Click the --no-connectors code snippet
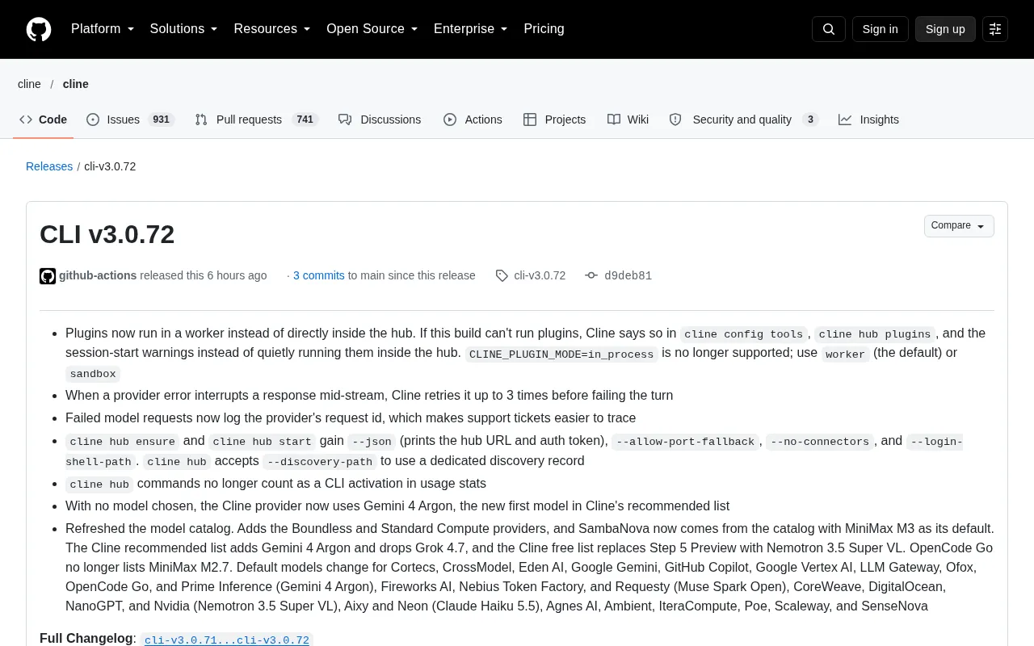 [x=820, y=442]
